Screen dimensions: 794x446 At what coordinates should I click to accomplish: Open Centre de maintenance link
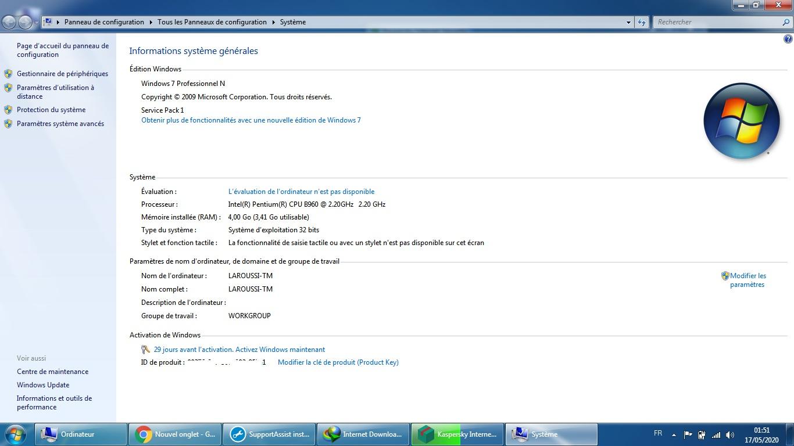(x=52, y=372)
